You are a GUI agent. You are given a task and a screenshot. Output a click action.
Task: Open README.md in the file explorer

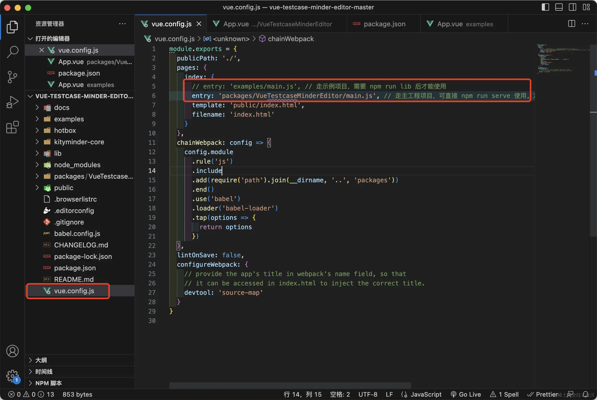(x=74, y=279)
